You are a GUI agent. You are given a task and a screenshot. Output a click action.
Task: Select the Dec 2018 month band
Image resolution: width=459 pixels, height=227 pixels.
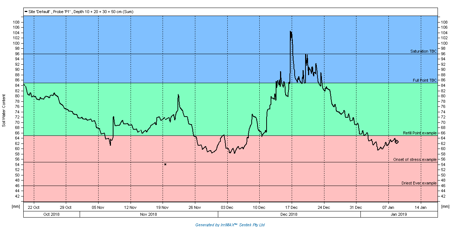click(x=289, y=214)
